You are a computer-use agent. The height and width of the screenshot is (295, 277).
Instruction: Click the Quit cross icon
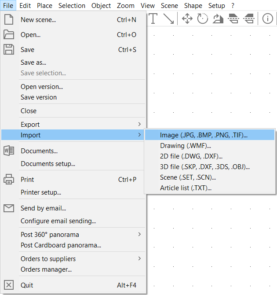[9, 285]
